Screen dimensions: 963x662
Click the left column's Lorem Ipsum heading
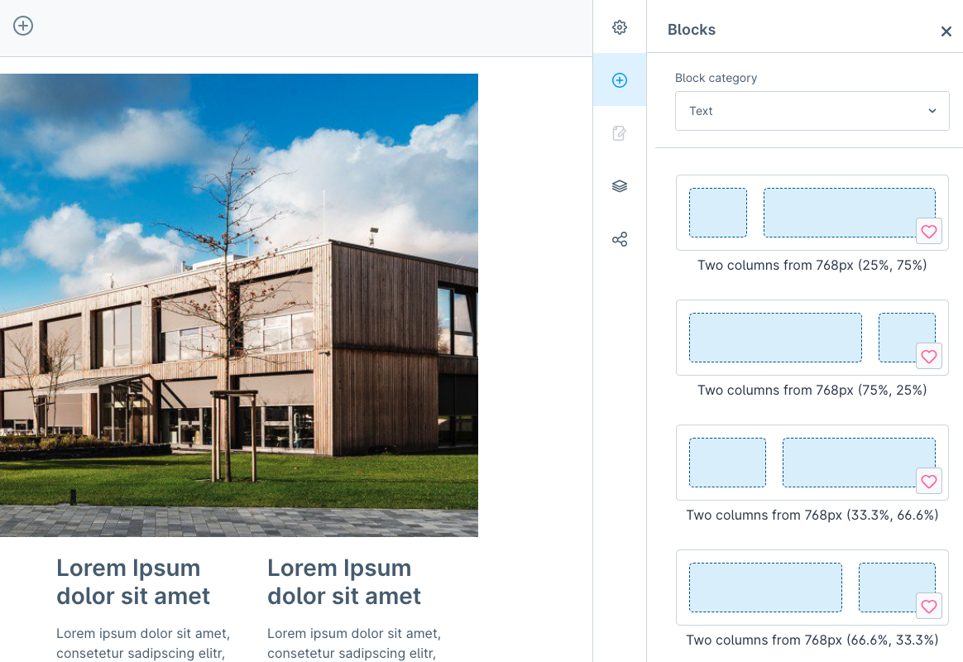click(x=133, y=582)
